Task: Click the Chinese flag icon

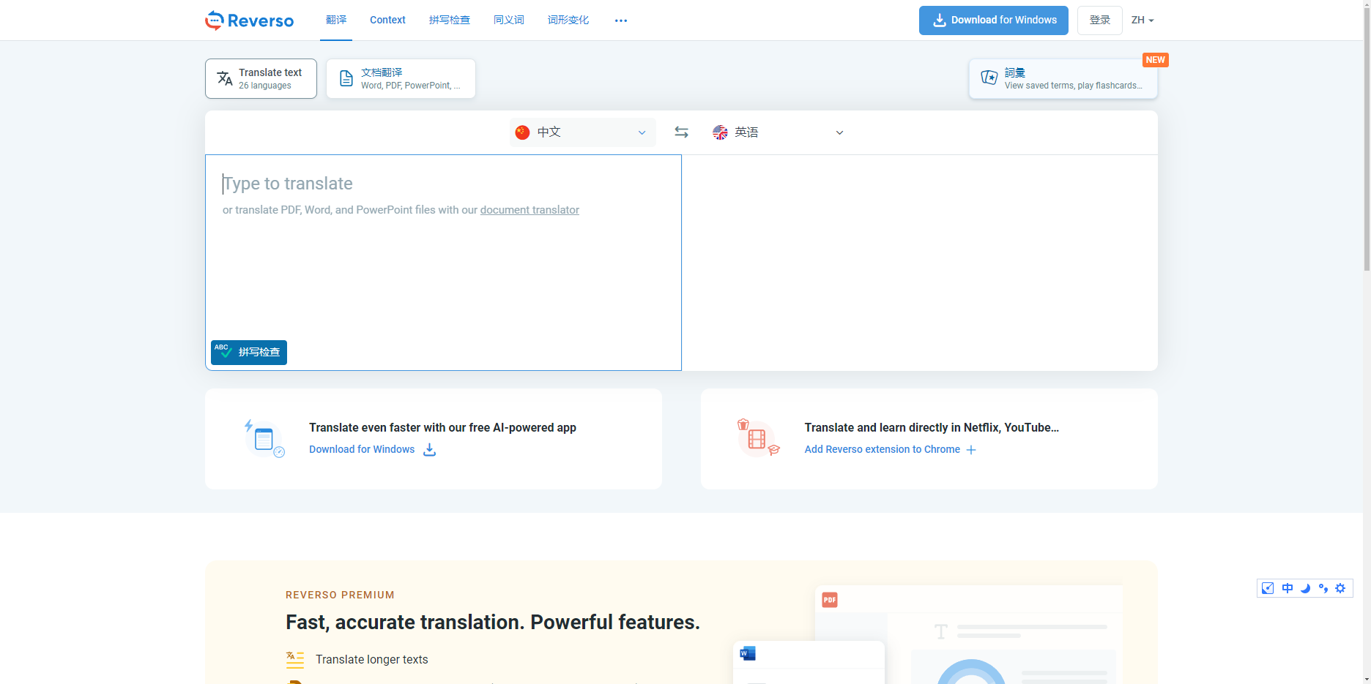Action: click(522, 132)
